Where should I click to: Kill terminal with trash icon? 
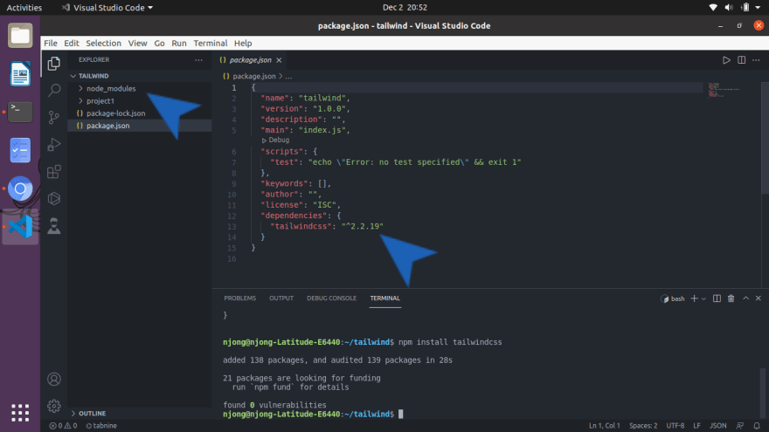(731, 298)
